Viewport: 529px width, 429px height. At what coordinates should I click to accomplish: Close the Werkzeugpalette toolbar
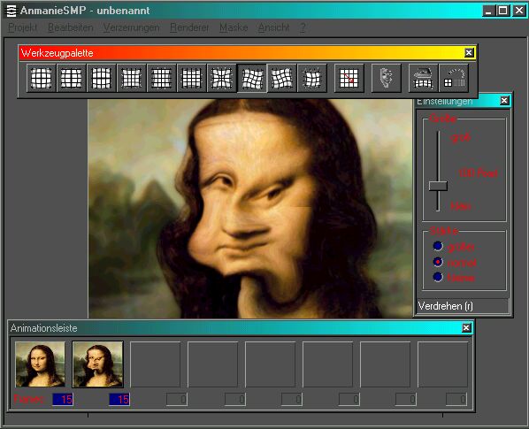[x=469, y=52]
